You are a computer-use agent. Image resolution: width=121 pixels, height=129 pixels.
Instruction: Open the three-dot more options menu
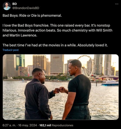tap(117, 4)
